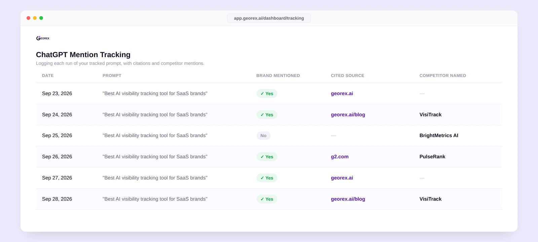Open the georex.ai/blog link in Sep 24 row
Viewport: 538px width, 242px height.
pos(348,115)
